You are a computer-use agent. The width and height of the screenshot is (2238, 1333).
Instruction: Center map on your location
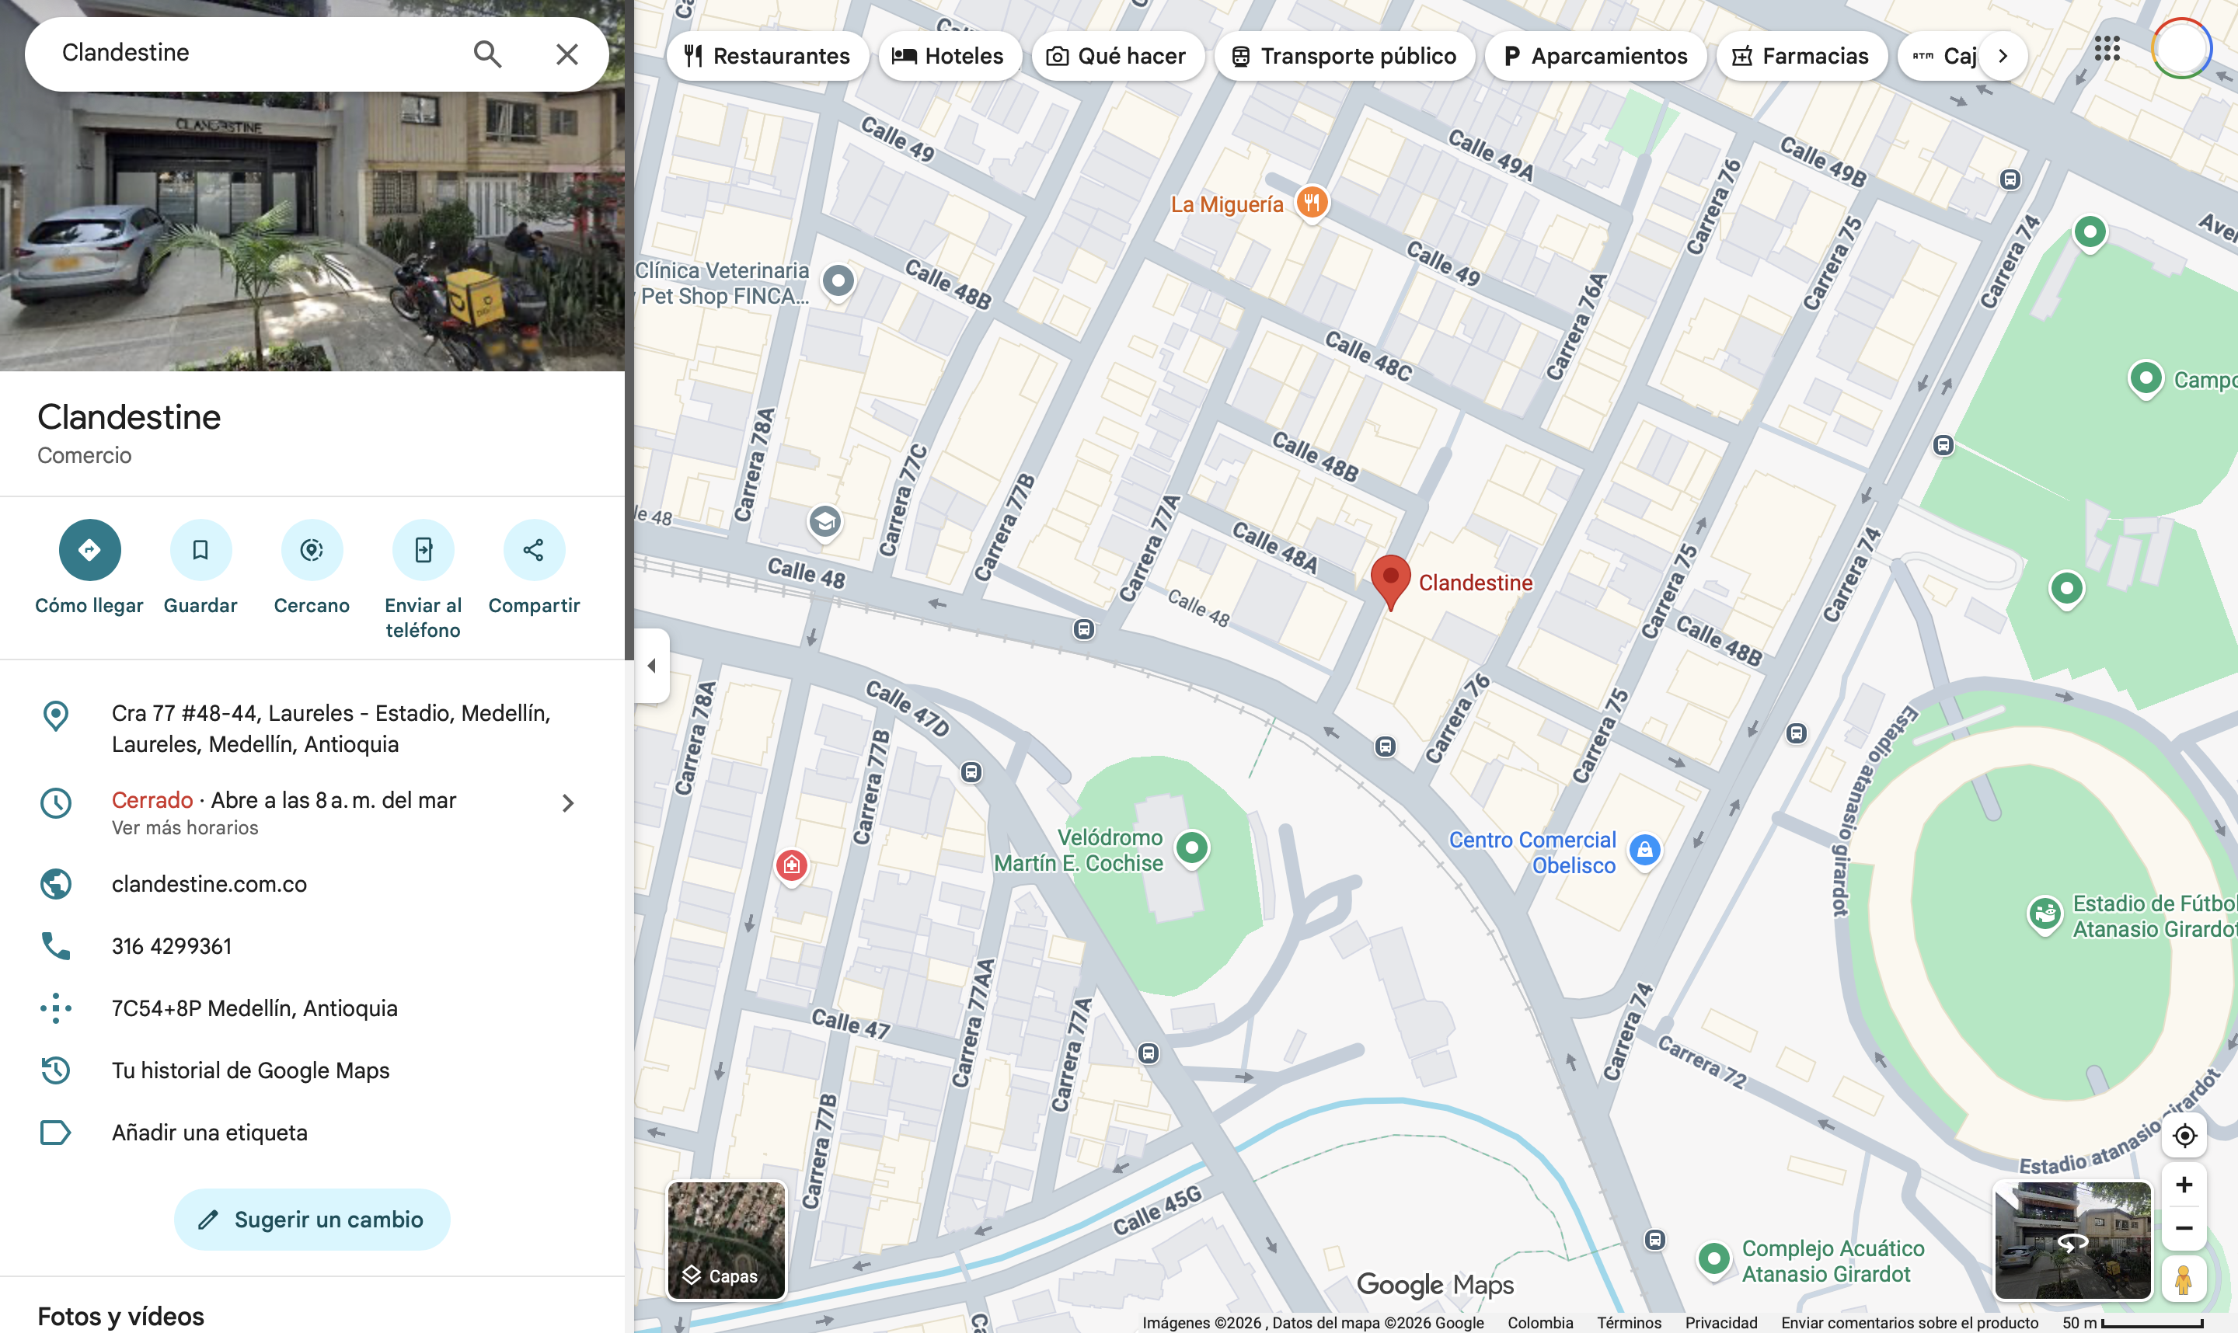click(2184, 1136)
